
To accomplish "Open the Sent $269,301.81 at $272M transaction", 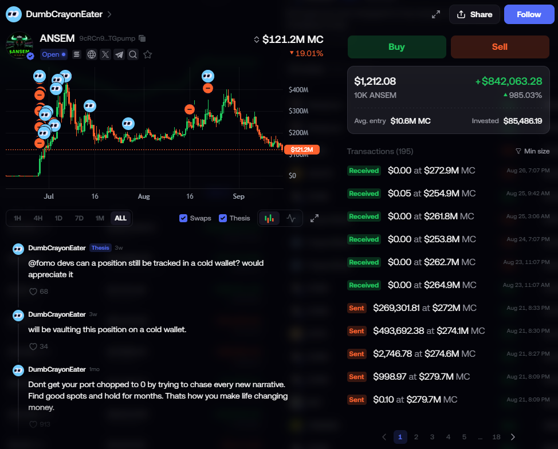I will tap(449, 308).
